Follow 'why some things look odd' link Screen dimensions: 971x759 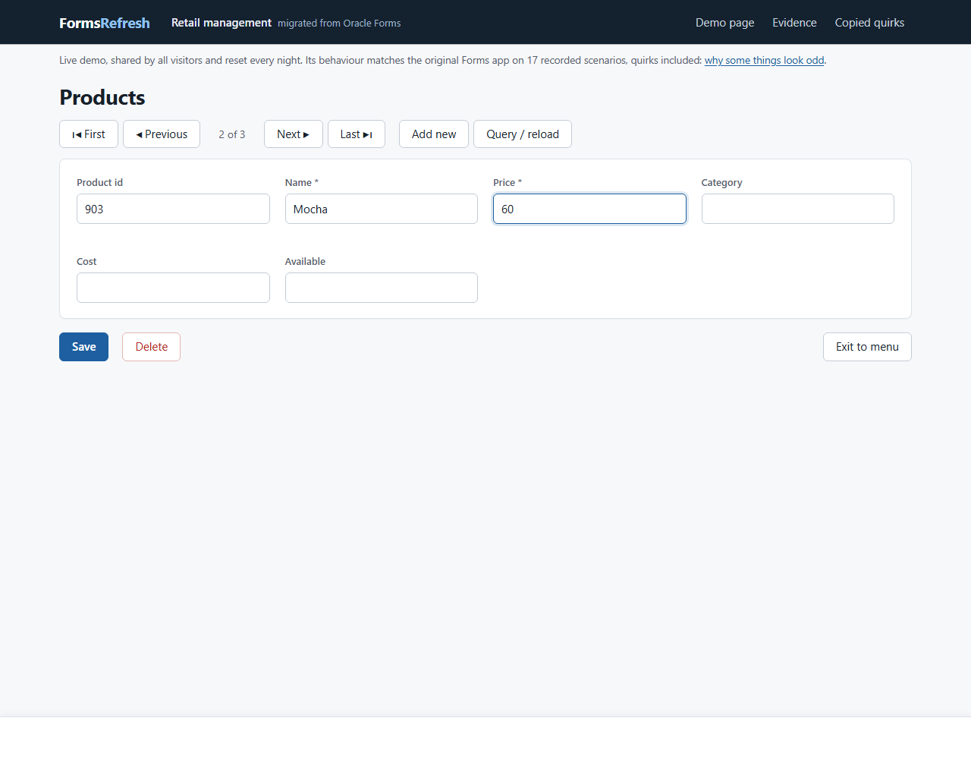click(764, 60)
